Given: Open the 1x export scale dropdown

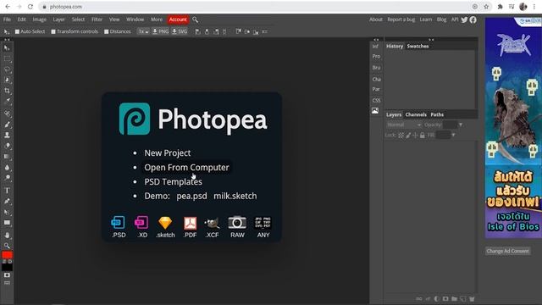Looking at the screenshot, I should (143, 31).
